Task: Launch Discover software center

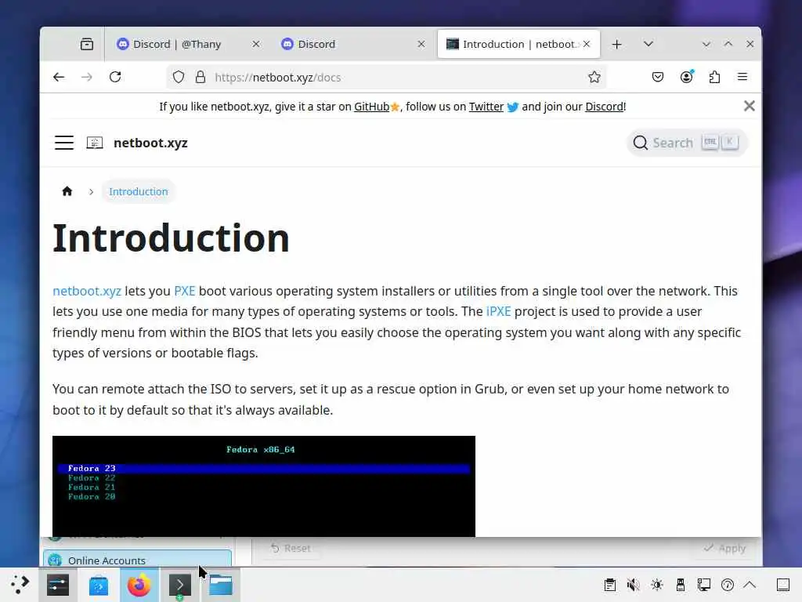Action: (98, 585)
